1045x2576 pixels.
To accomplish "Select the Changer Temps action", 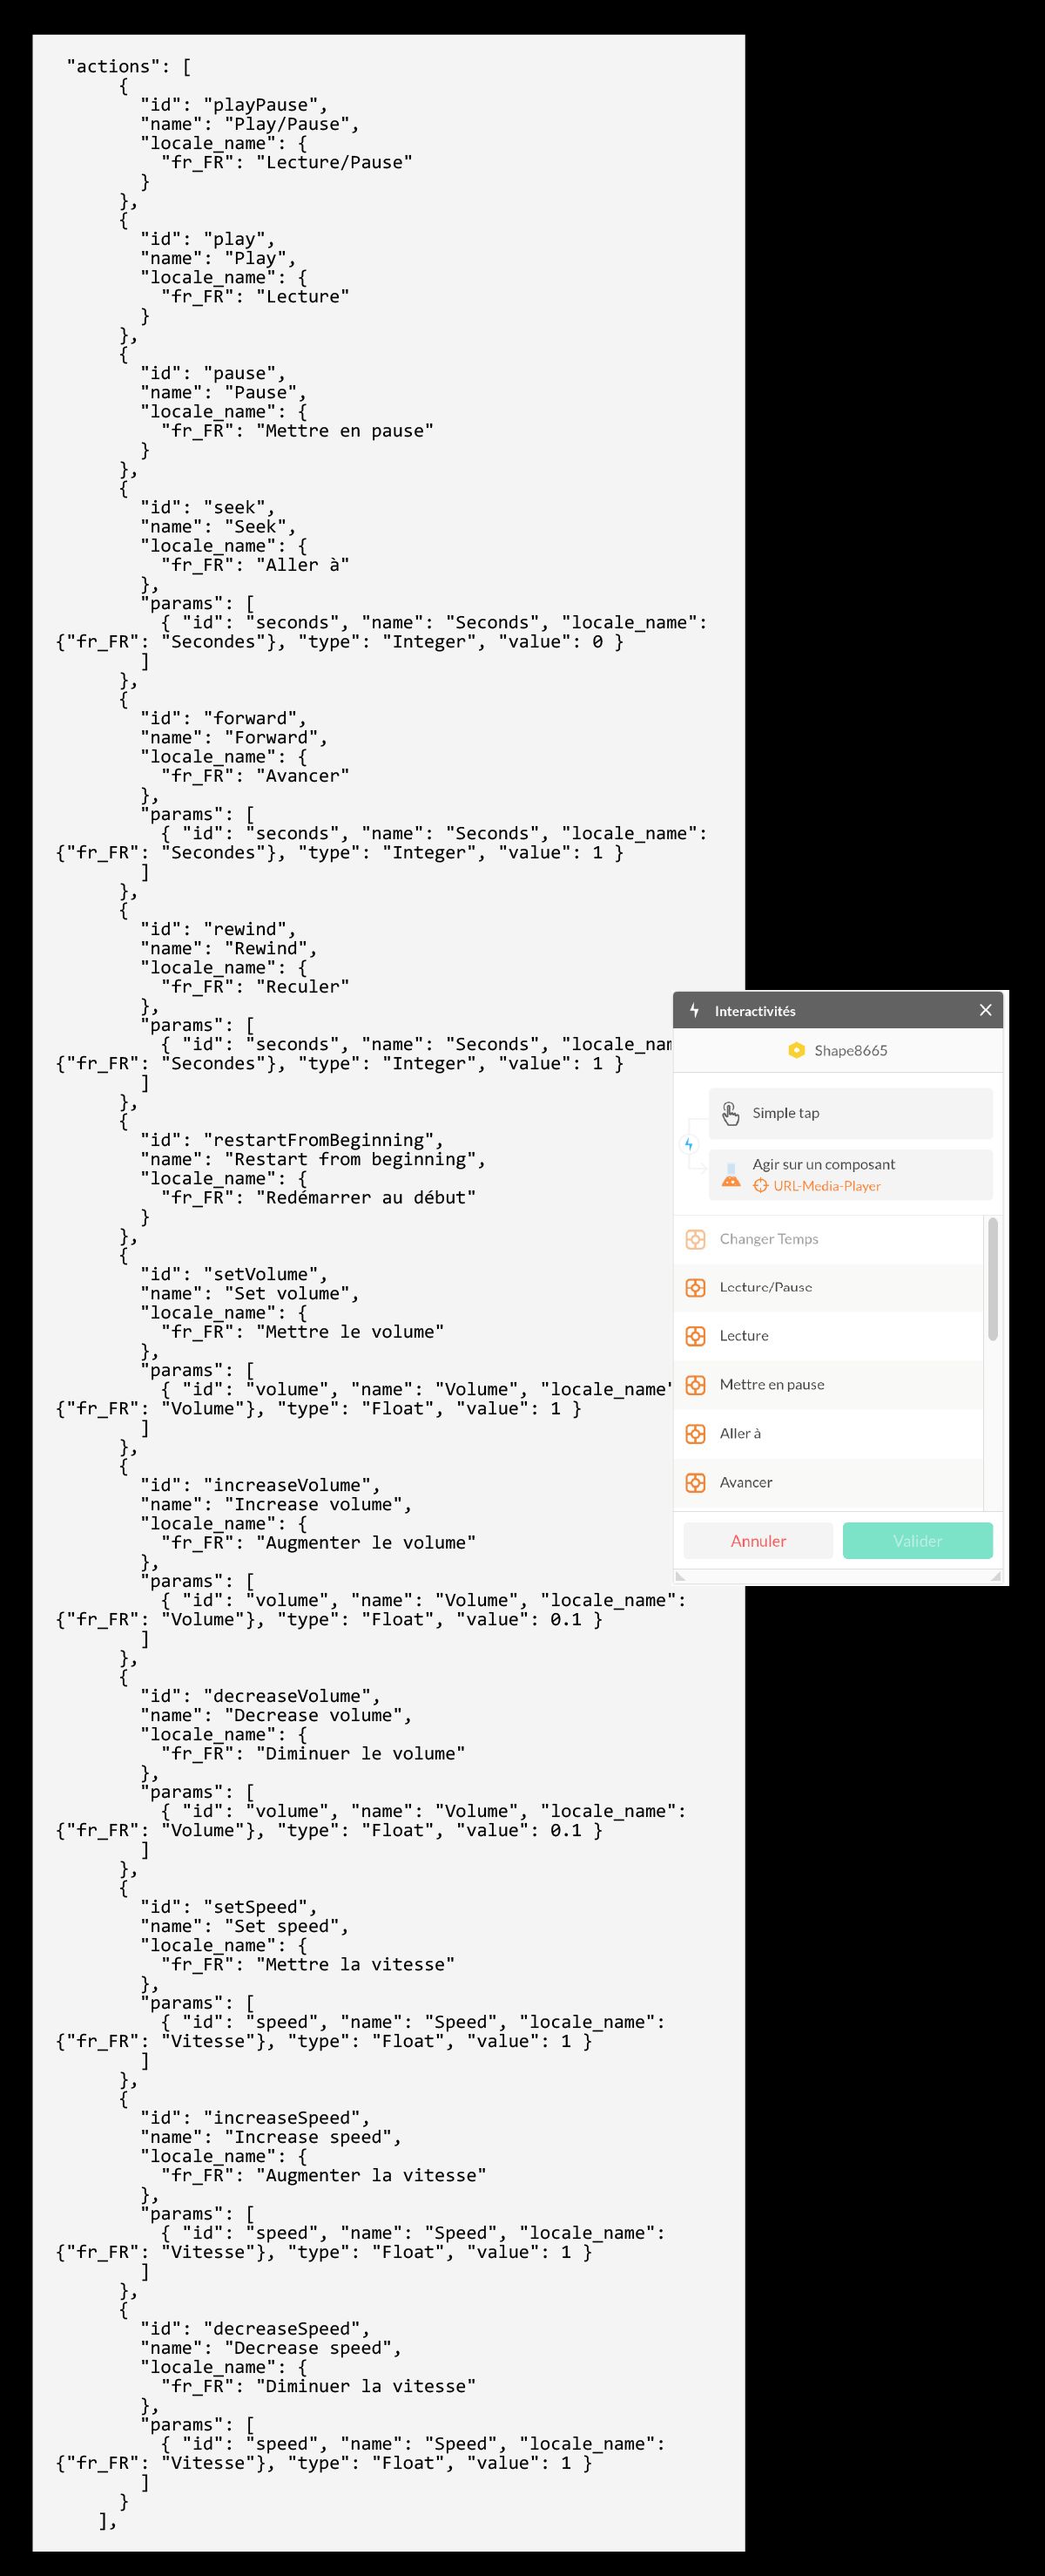I will [768, 1239].
